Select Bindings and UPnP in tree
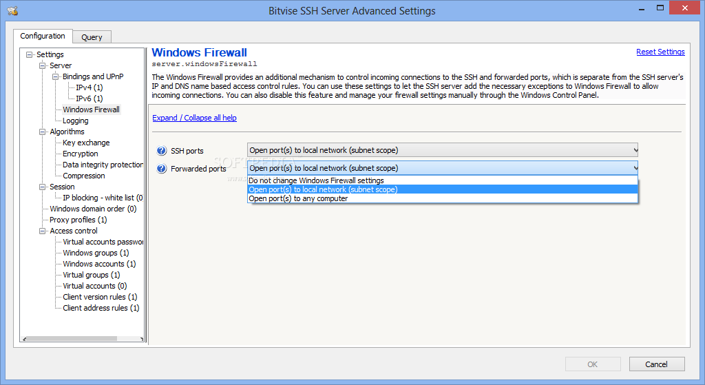This screenshot has width=705, height=385. coord(93,76)
